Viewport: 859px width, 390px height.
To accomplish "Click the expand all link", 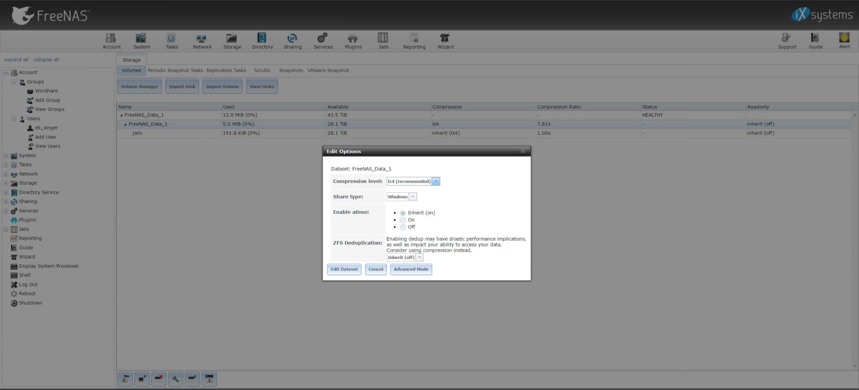I will 16,59.
